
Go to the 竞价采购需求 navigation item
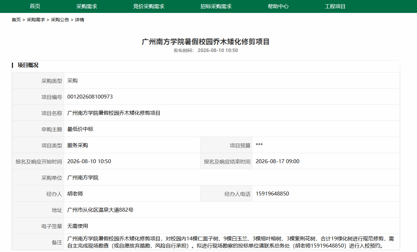149,6
